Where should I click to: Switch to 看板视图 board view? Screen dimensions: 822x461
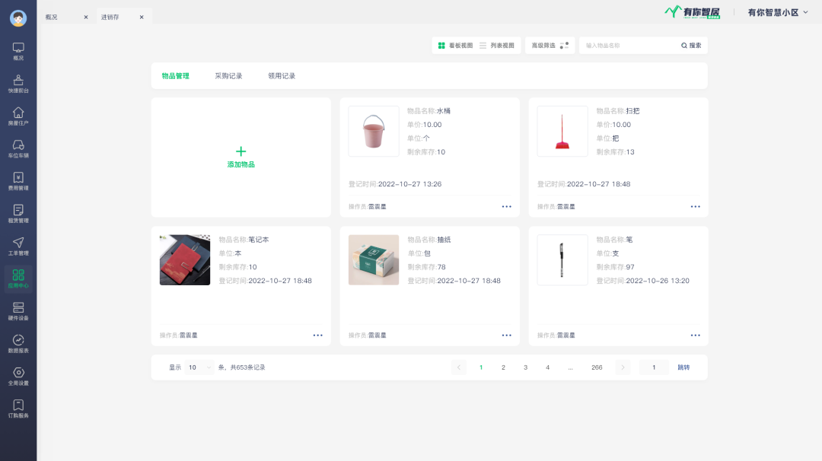pos(455,46)
